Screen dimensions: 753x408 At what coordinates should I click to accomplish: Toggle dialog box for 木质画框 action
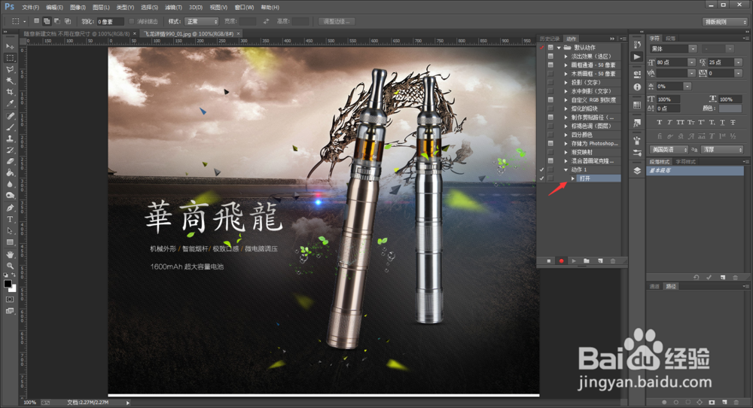[x=551, y=74]
